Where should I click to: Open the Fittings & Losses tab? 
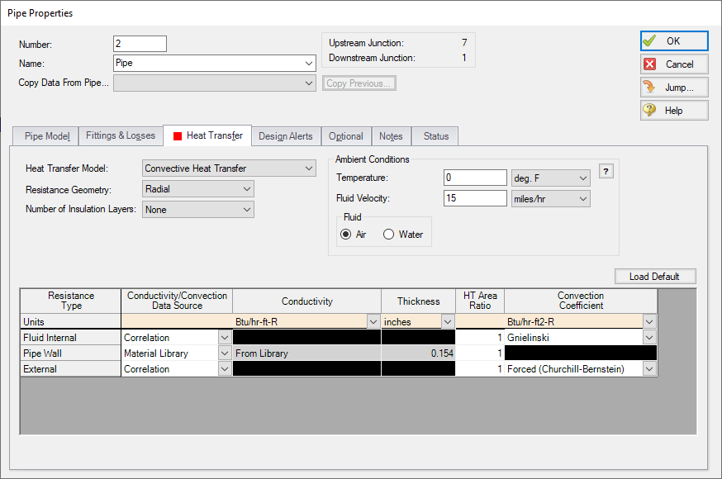point(121,136)
